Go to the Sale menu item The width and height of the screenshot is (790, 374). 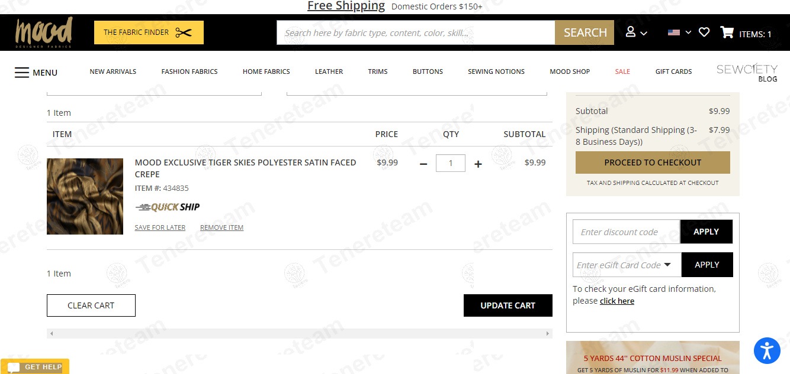point(622,71)
